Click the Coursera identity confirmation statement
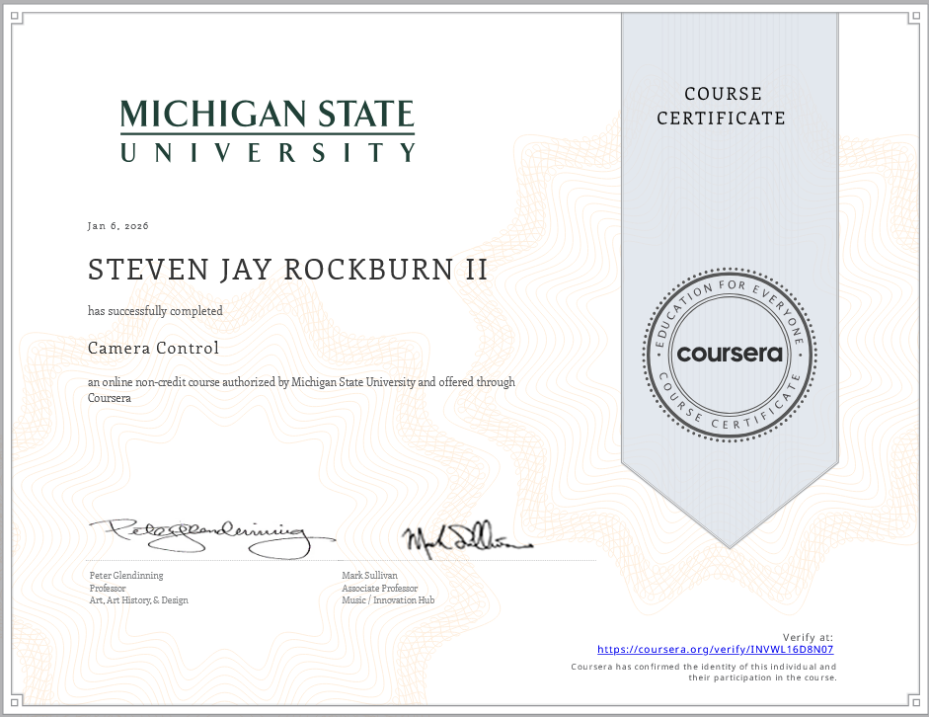The width and height of the screenshot is (929, 717). click(704, 672)
